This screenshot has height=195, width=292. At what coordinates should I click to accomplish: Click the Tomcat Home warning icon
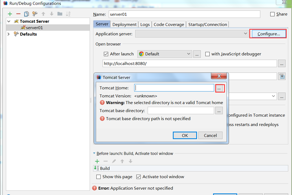click(102, 102)
